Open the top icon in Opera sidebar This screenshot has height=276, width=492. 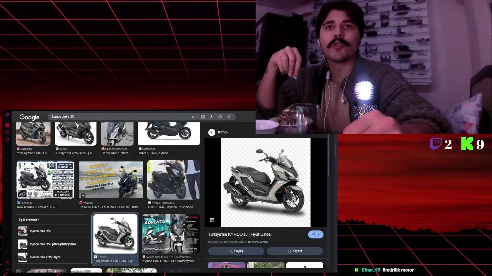tap(7, 115)
